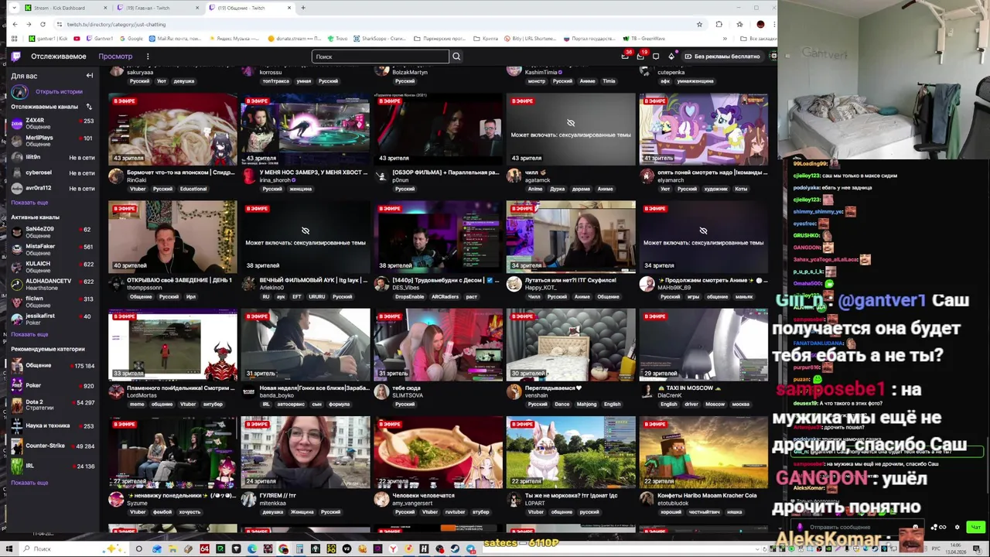Open Twitch home via the logo icon
The image size is (990, 557).
coord(15,56)
